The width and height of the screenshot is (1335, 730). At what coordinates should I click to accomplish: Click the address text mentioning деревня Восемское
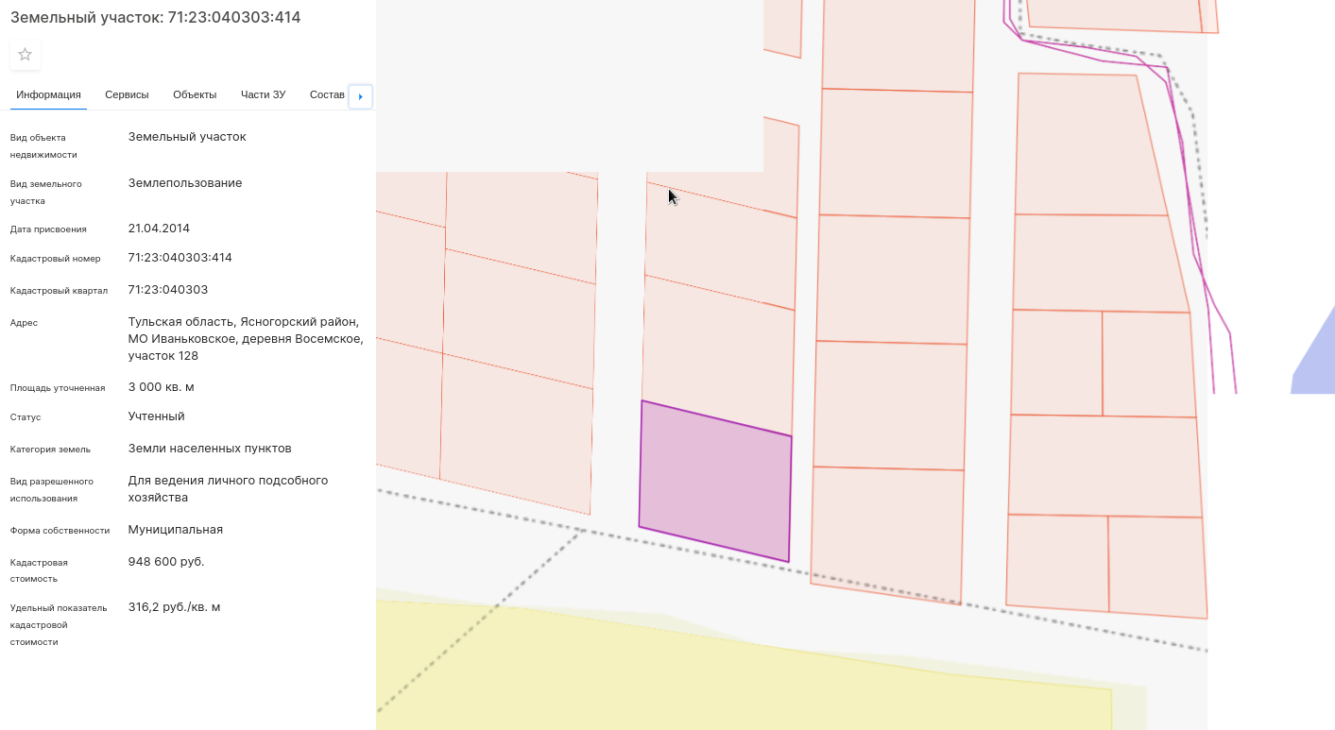[x=245, y=339]
